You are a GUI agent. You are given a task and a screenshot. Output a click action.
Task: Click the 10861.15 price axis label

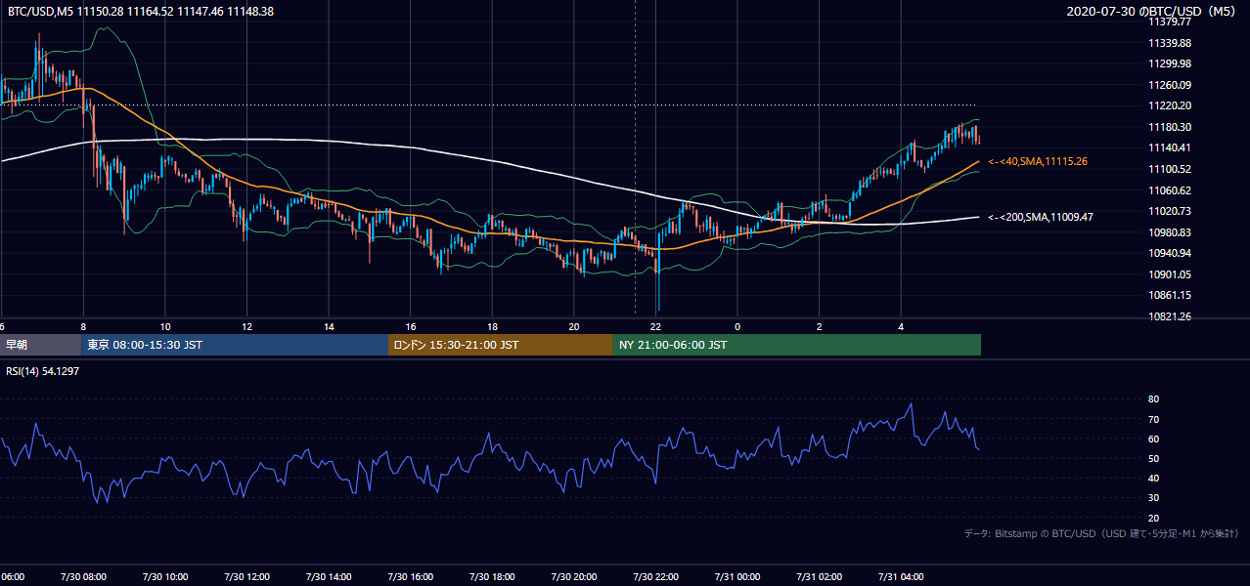[1170, 295]
